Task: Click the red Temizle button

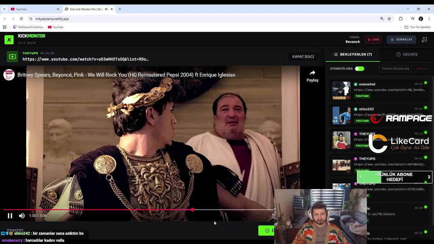Action: pyautogui.click(x=422, y=69)
